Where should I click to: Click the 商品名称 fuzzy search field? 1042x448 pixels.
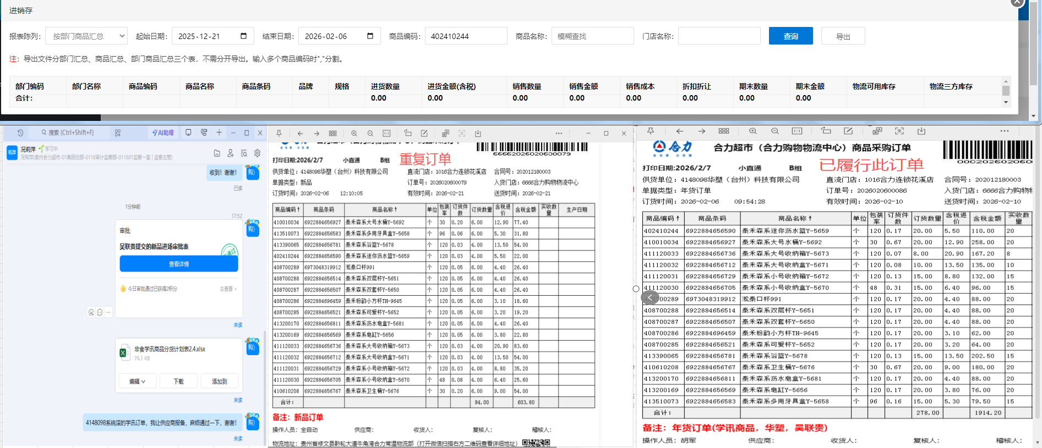coord(592,36)
